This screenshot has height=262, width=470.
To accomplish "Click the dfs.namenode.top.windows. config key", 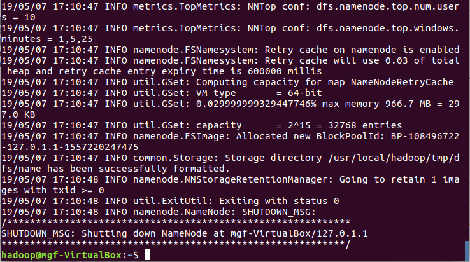I will point(394,28).
